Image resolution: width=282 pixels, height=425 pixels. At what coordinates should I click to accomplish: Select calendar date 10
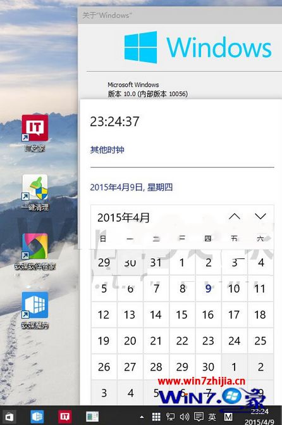[234, 288]
